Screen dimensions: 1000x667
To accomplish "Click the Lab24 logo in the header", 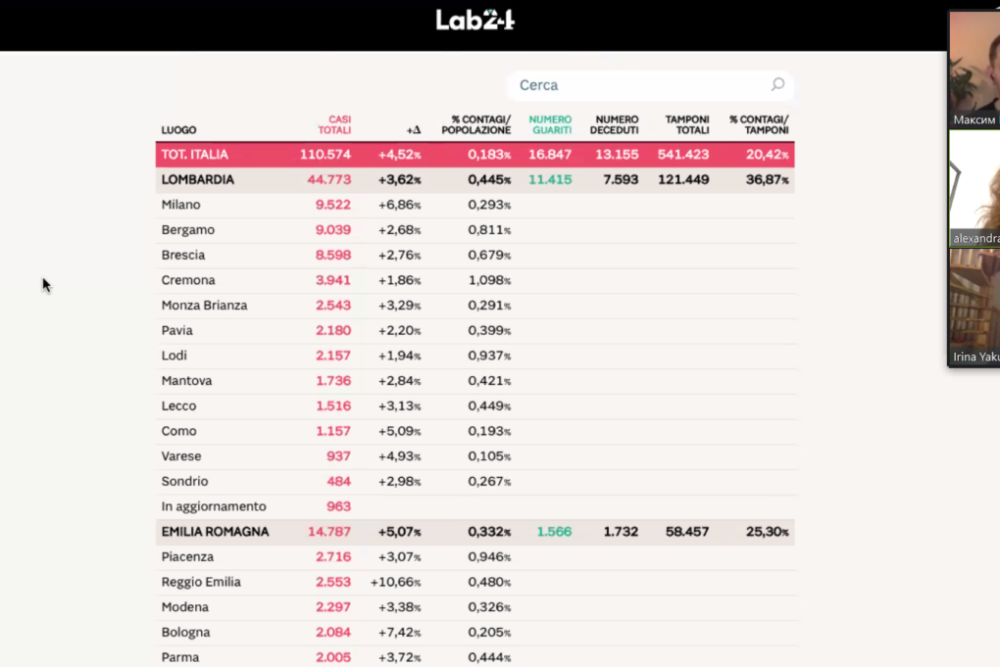I will point(475,20).
